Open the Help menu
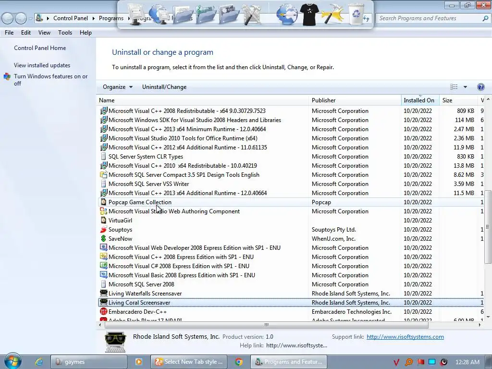The width and height of the screenshot is (492, 369). [x=86, y=33]
